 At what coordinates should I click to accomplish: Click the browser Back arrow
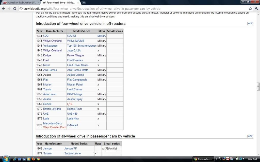tap(4, 9)
